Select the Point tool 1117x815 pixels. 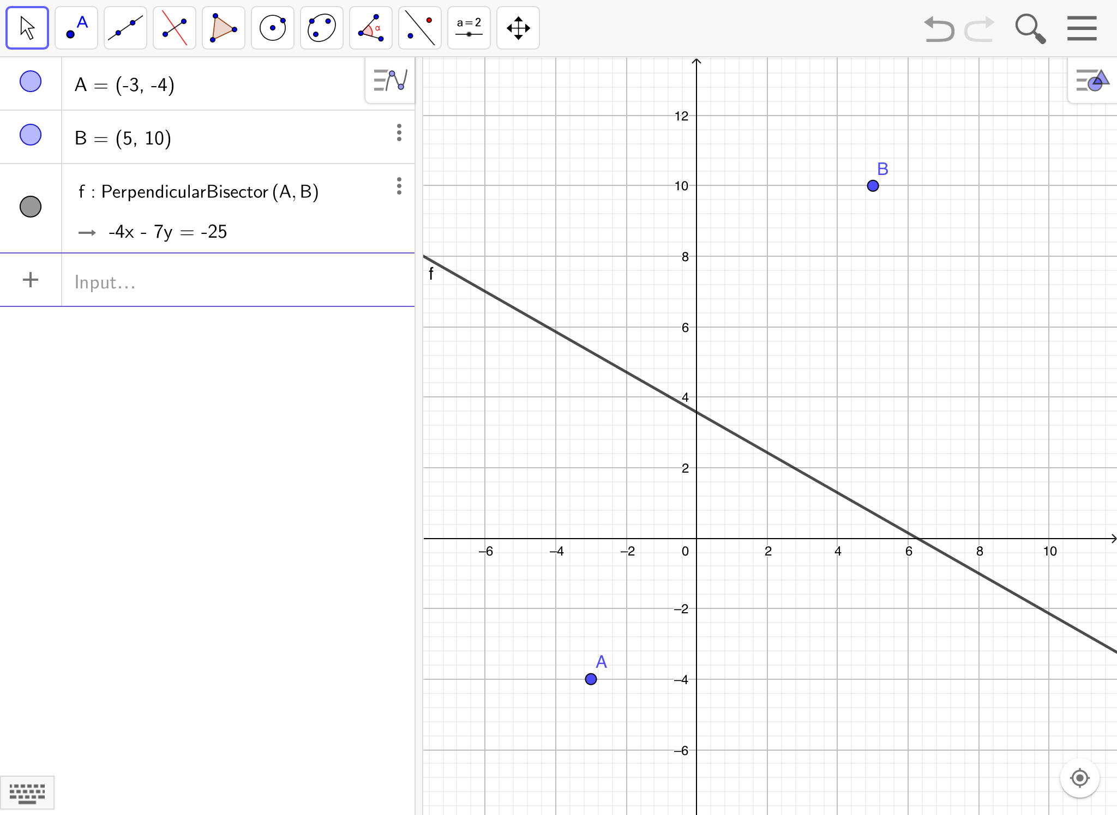(76, 28)
